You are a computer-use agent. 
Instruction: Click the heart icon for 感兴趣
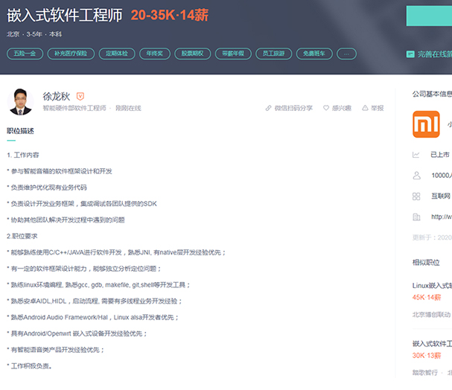[326, 108]
